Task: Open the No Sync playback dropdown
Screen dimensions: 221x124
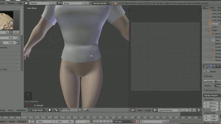Action: click(123, 122)
